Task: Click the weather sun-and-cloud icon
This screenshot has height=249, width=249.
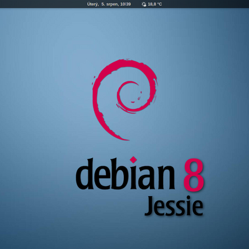Action: click(x=144, y=4)
